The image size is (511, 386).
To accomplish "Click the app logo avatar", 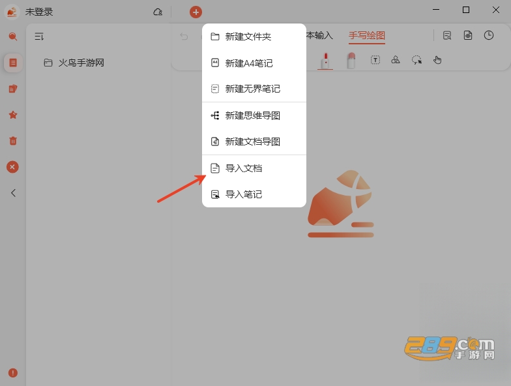I will click(12, 12).
